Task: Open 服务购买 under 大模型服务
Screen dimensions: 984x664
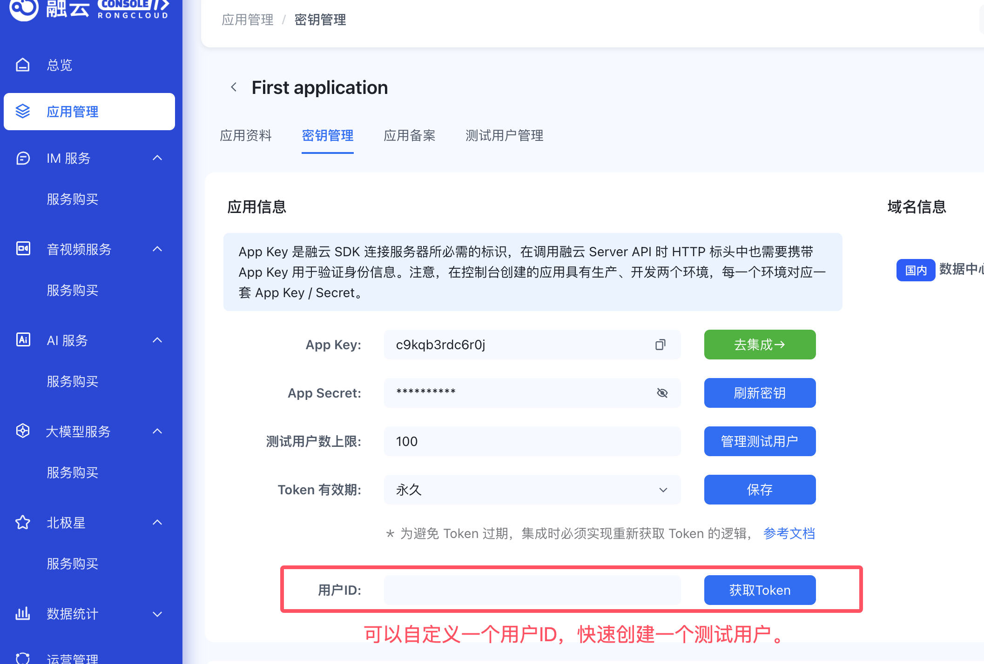Action: (x=73, y=472)
